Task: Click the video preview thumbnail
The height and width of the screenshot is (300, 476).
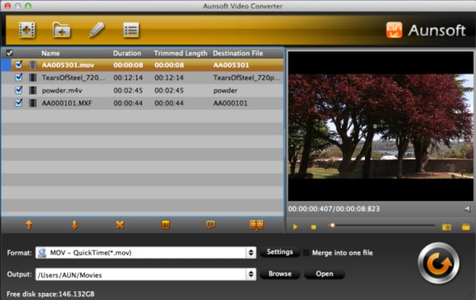Action: [x=380, y=126]
